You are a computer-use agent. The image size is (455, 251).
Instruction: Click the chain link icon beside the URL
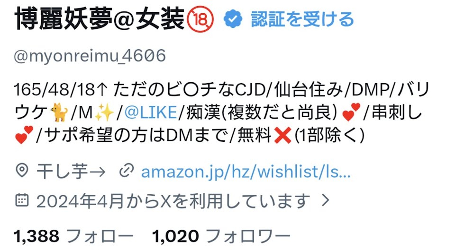(127, 170)
